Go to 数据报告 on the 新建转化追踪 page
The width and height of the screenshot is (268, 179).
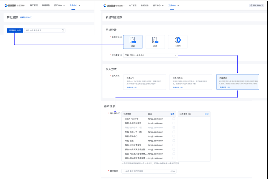coord(145,5)
